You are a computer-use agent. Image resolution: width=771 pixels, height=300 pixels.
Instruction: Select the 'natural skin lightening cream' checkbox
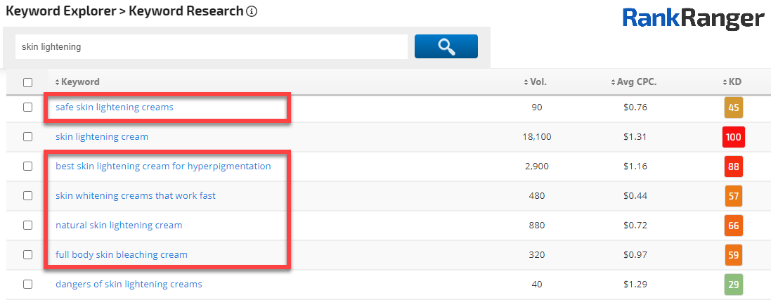(x=27, y=226)
